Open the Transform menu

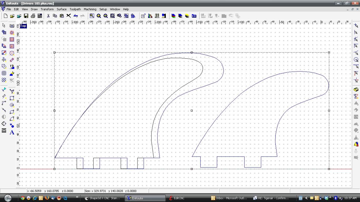(47, 9)
